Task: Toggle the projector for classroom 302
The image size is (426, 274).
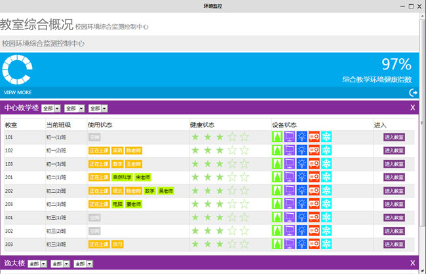Action: tap(314, 231)
